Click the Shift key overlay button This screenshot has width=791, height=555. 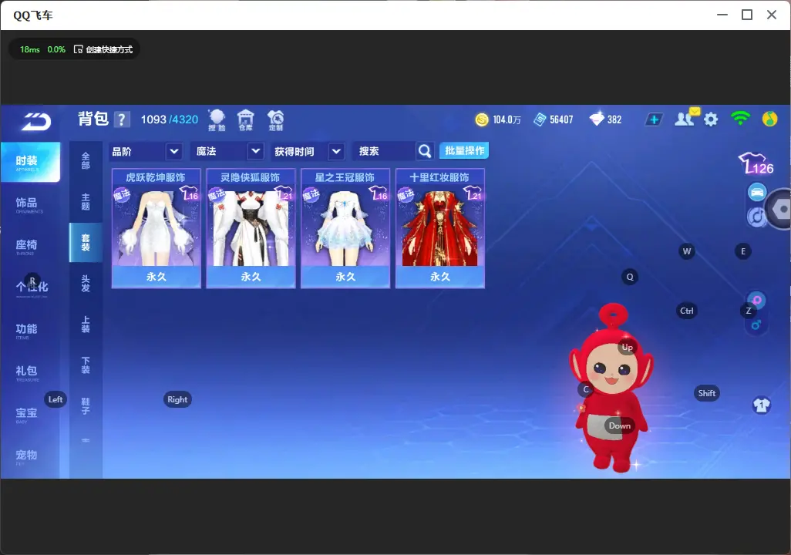coord(707,393)
